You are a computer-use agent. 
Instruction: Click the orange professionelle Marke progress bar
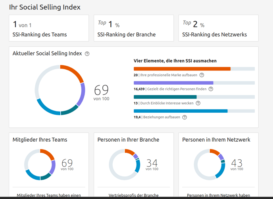click(x=182, y=69)
